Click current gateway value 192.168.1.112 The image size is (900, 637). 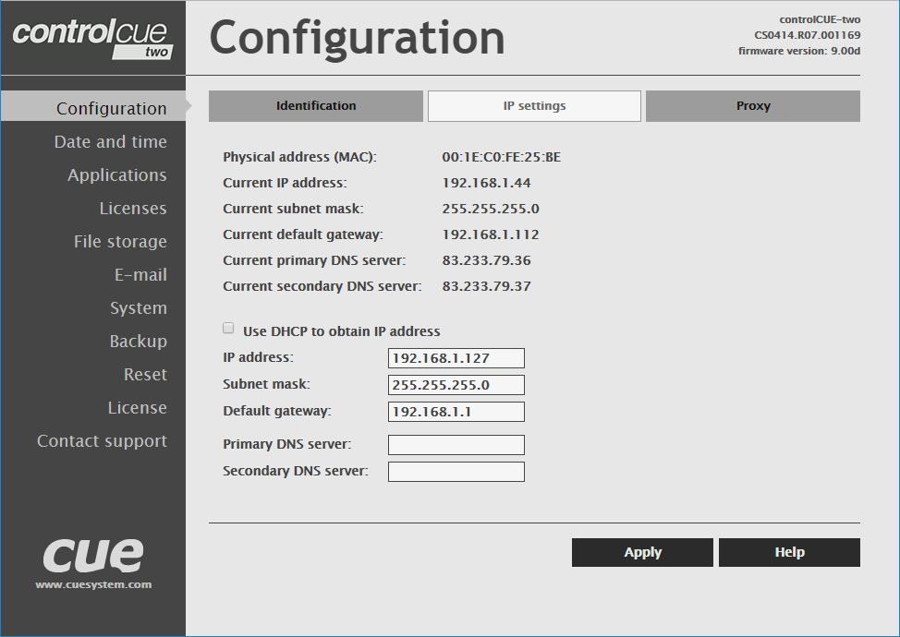[x=490, y=234]
